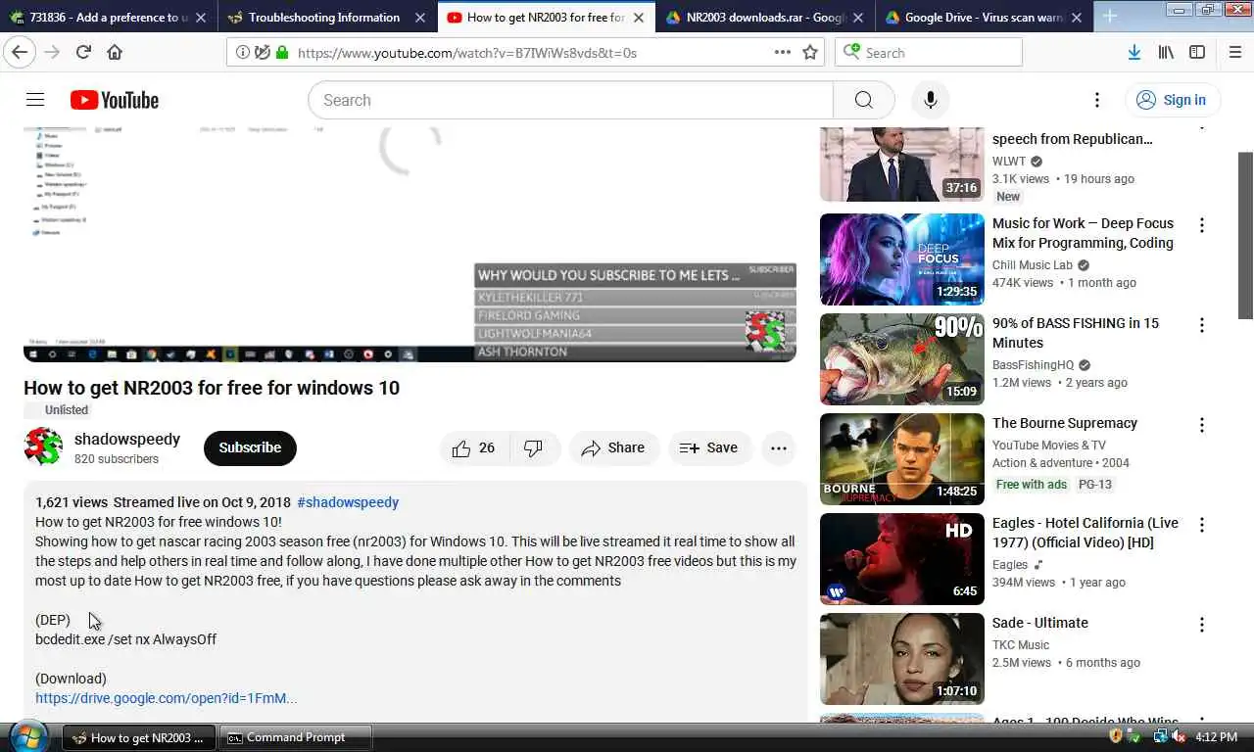The width and height of the screenshot is (1254, 752).
Task: Click the 4:12 PM taskbar clock
Action: 1216,736
